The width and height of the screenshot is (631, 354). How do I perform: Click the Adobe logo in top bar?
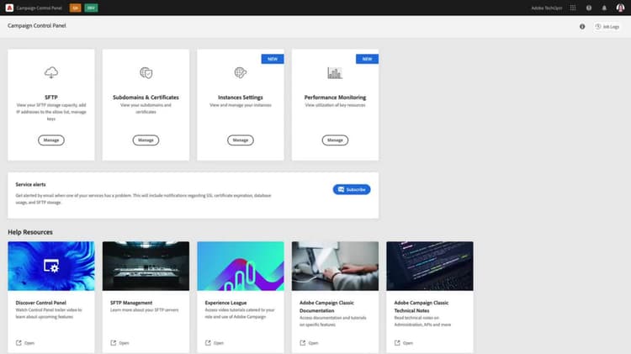[x=9, y=8]
